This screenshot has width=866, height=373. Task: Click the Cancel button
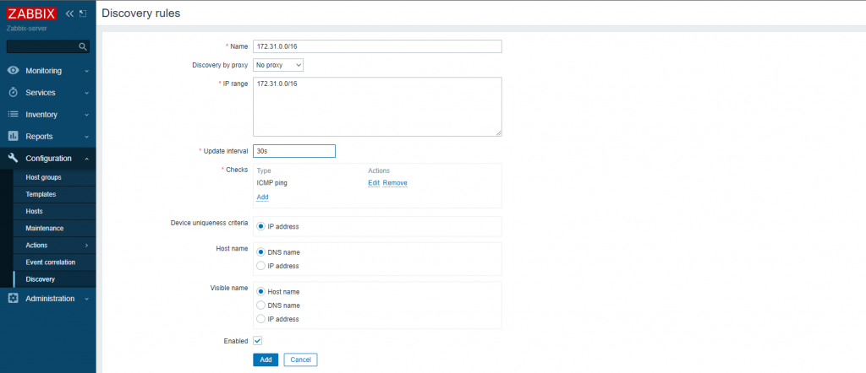tap(300, 359)
